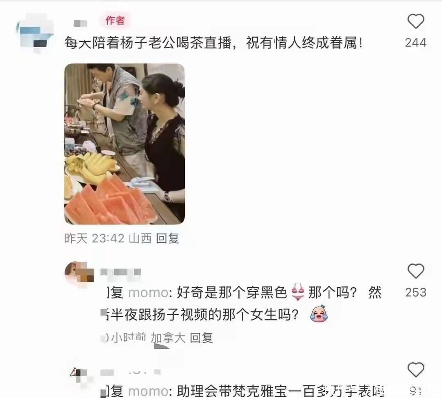Screen dimensions: 442x398
Task: Open the third commenter's pixelated avatar
Action: tap(79, 375)
